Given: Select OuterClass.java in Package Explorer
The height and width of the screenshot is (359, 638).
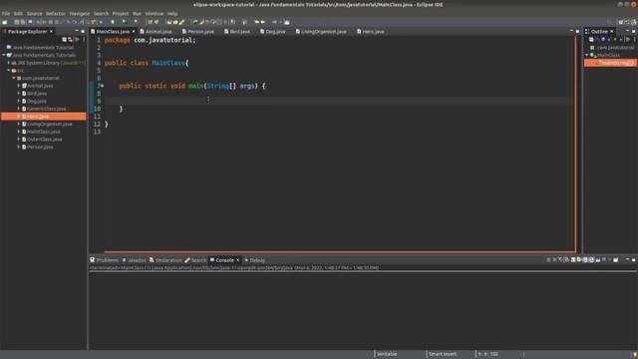Looking at the screenshot, I should pyautogui.click(x=45, y=140).
